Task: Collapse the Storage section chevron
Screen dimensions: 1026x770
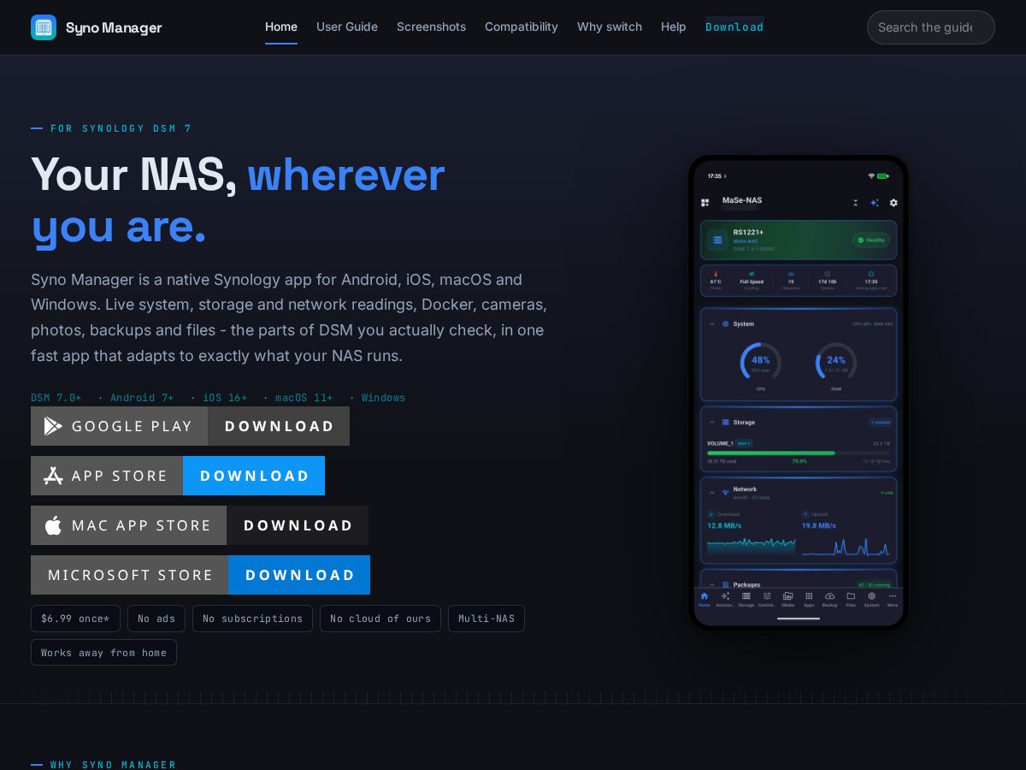Action: (712, 423)
